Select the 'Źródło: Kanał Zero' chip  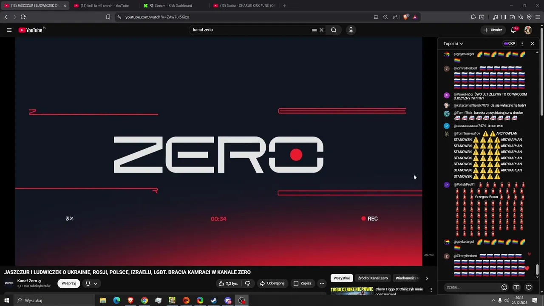(373, 278)
